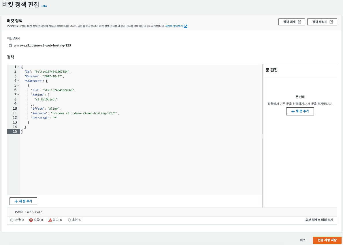
Task: Collapse the code fold at line 1
Action: (x=18, y=67)
